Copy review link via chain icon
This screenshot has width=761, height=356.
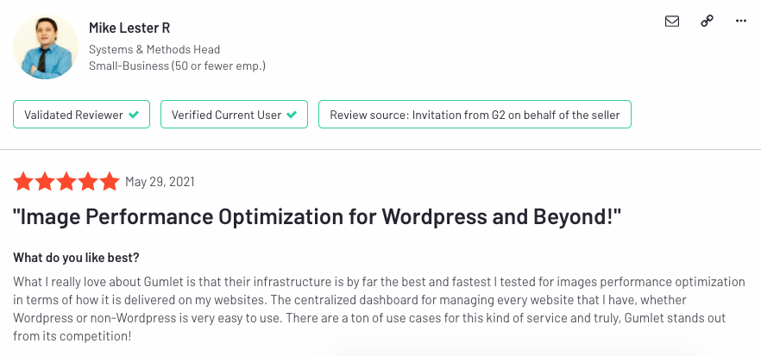707,22
